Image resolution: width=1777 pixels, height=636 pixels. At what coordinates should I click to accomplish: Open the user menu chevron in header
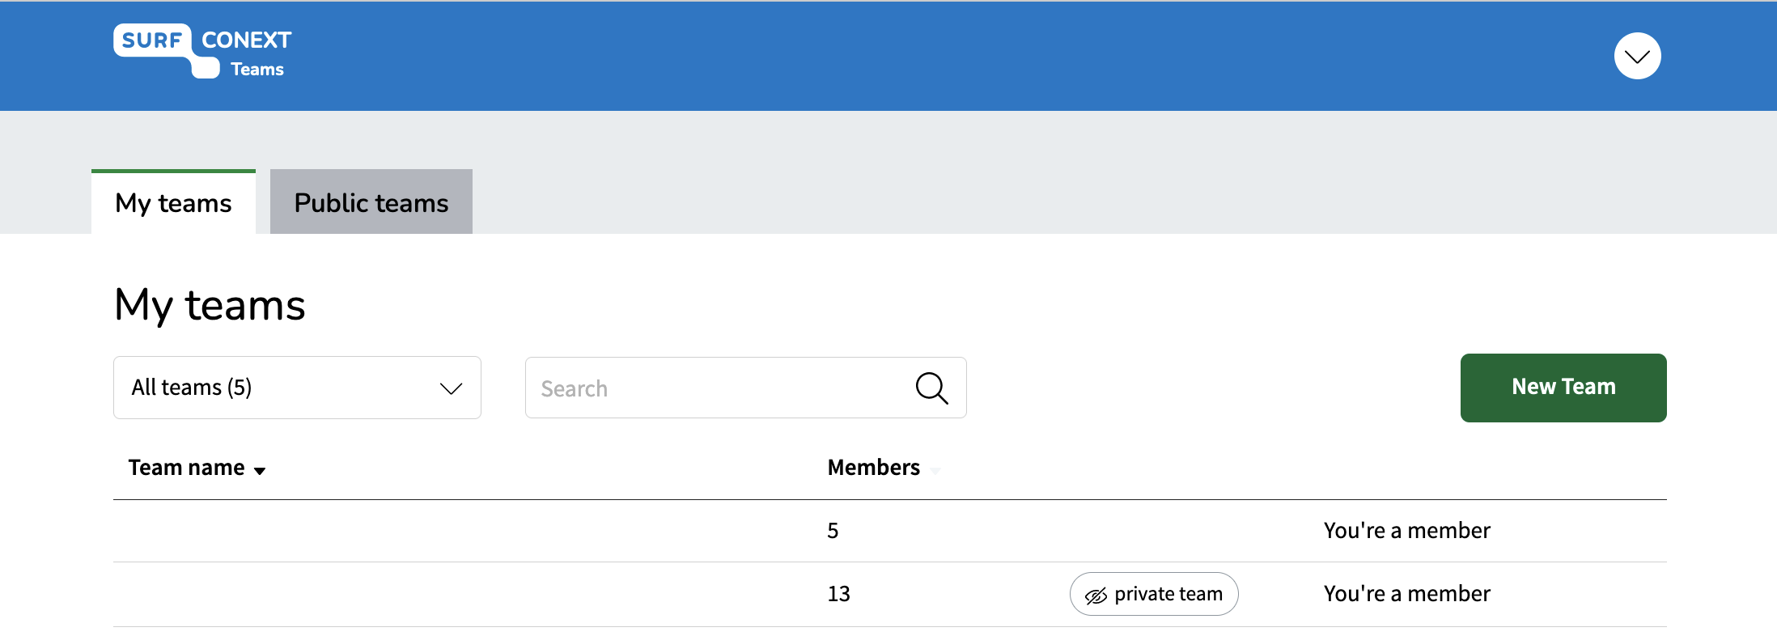click(1637, 56)
